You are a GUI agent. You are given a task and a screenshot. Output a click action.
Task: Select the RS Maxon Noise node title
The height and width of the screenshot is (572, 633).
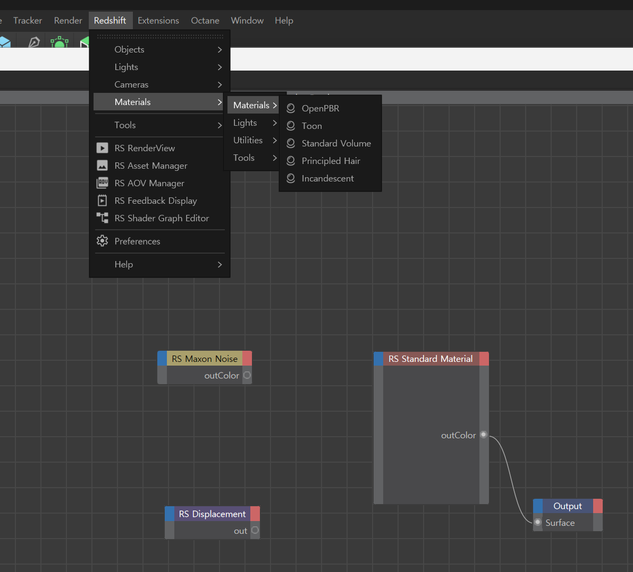(x=205, y=358)
